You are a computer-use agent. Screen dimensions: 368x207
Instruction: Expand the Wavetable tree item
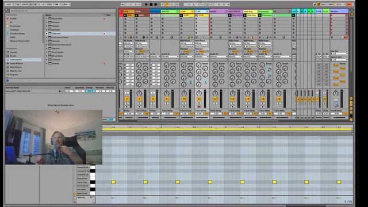pyautogui.click(x=47, y=18)
